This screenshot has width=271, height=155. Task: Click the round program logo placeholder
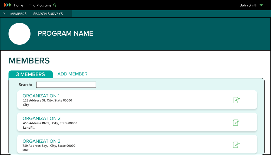20,34
